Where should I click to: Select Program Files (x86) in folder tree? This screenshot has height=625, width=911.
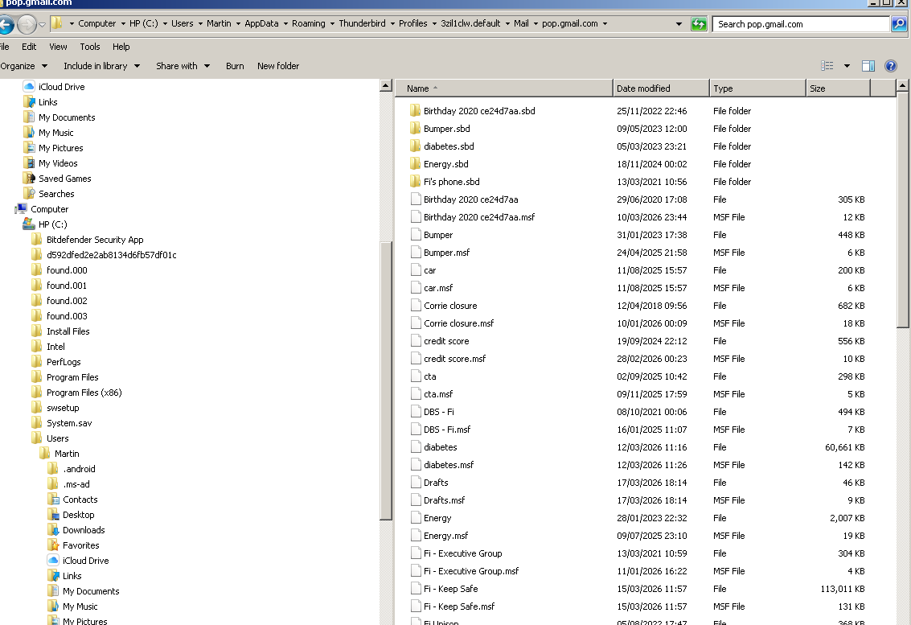click(x=84, y=393)
